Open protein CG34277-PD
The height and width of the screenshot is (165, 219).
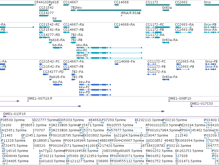click(53, 72)
